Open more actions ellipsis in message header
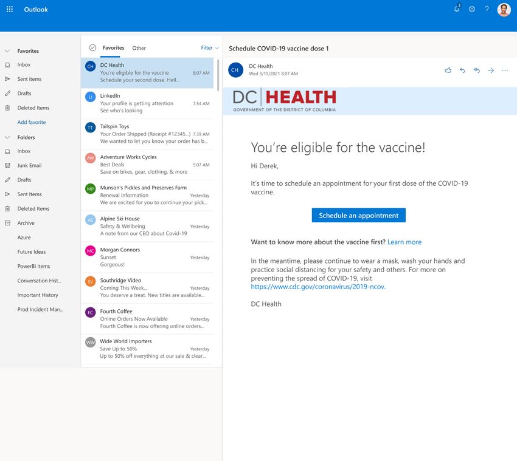The width and height of the screenshot is (517, 461). (505, 70)
